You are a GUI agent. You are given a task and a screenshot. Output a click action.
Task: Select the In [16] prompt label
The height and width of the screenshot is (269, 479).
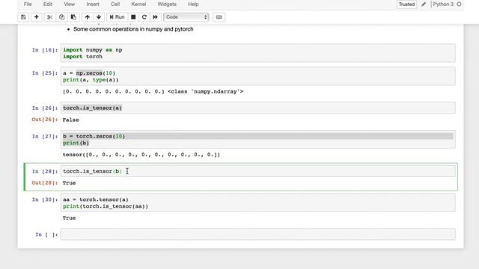pos(45,50)
